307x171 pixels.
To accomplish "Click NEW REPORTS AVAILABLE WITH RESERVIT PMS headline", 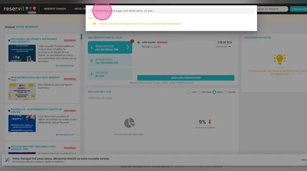I will click(35, 79).
